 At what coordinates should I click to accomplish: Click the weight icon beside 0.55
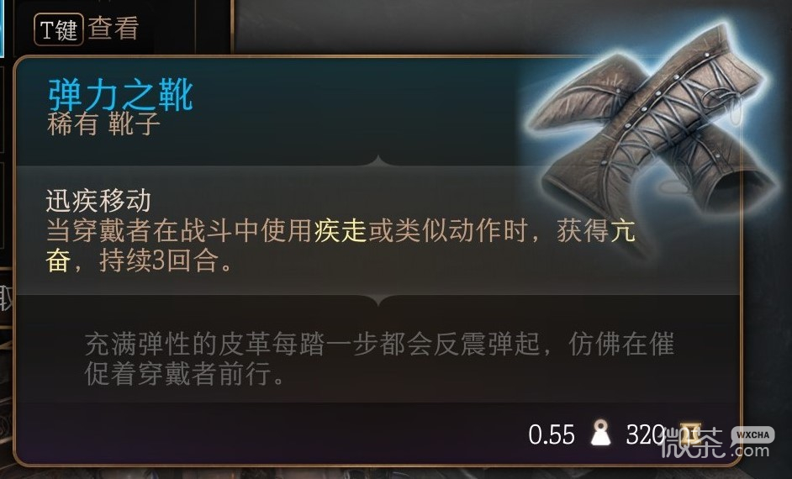[600, 433]
